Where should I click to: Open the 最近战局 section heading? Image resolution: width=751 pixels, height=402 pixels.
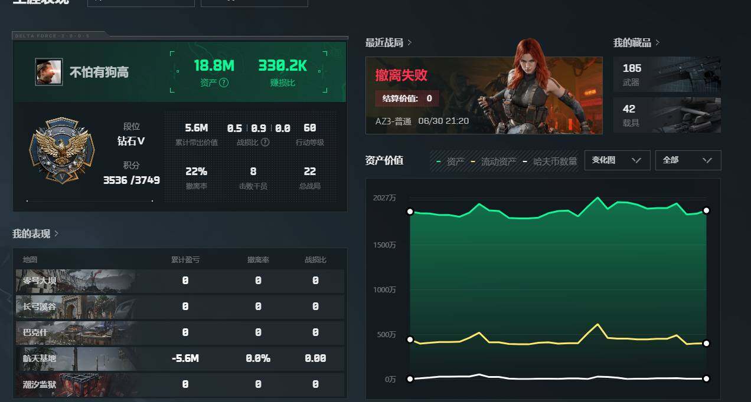(384, 42)
